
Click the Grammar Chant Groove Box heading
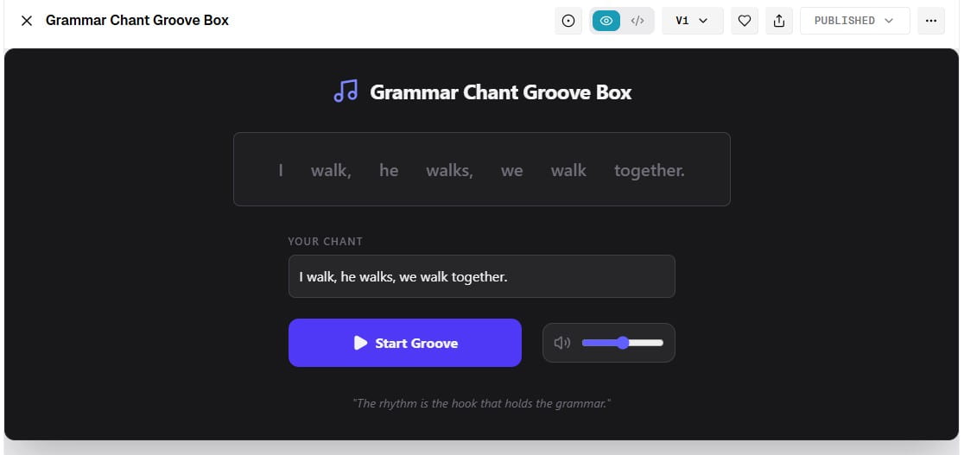(x=500, y=92)
